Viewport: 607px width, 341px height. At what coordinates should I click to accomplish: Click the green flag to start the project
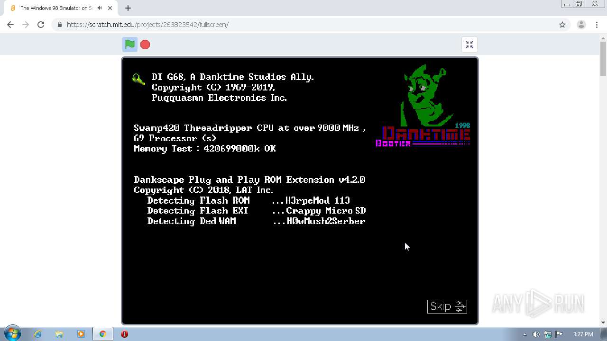[x=130, y=45]
